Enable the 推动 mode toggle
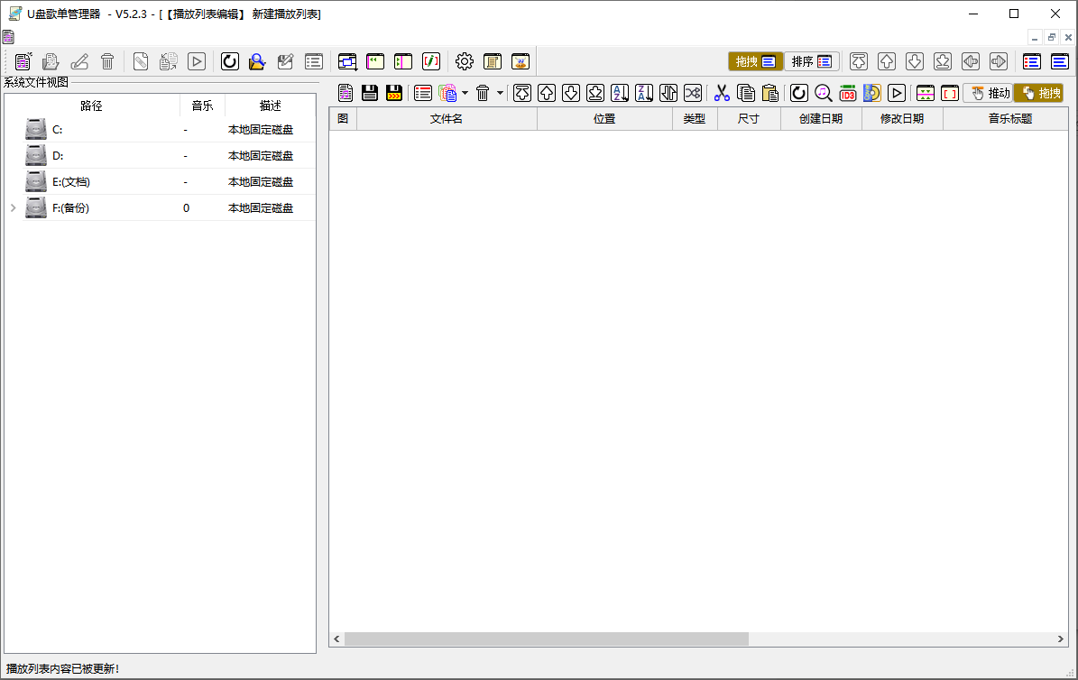The image size is (1078, 680). (987, 93)
